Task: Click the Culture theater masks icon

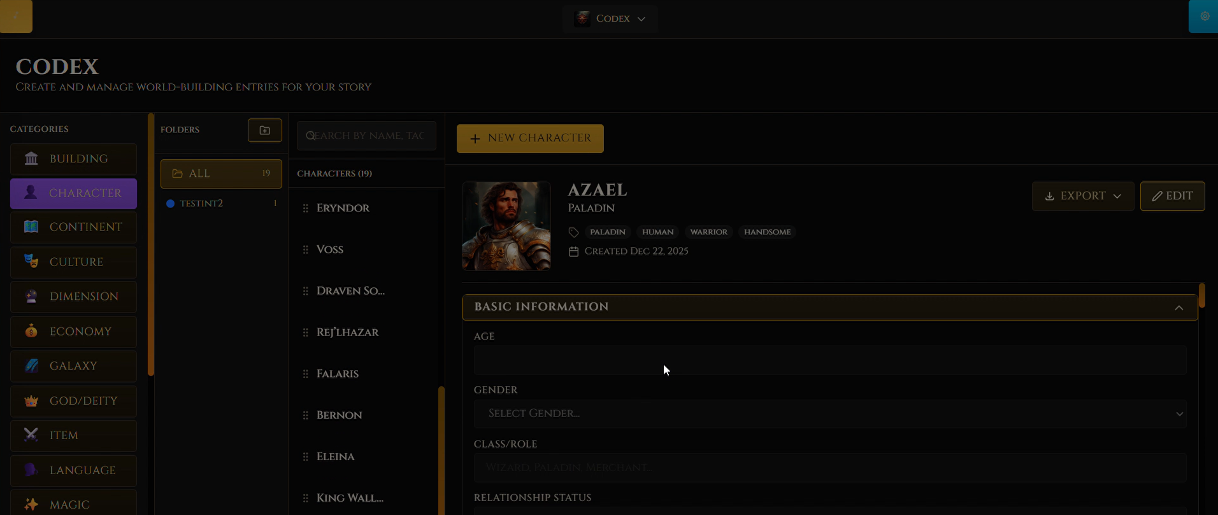Action: pos(31,262)
